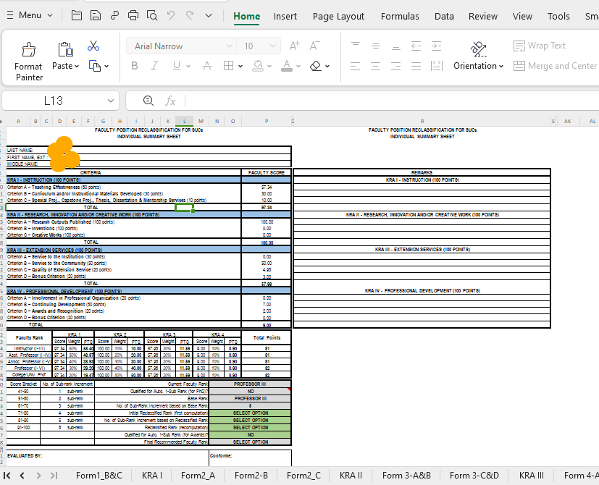Click the Font Color A swatch
The width and height of the screenshot is (599, 485).
tap(287, 66)
